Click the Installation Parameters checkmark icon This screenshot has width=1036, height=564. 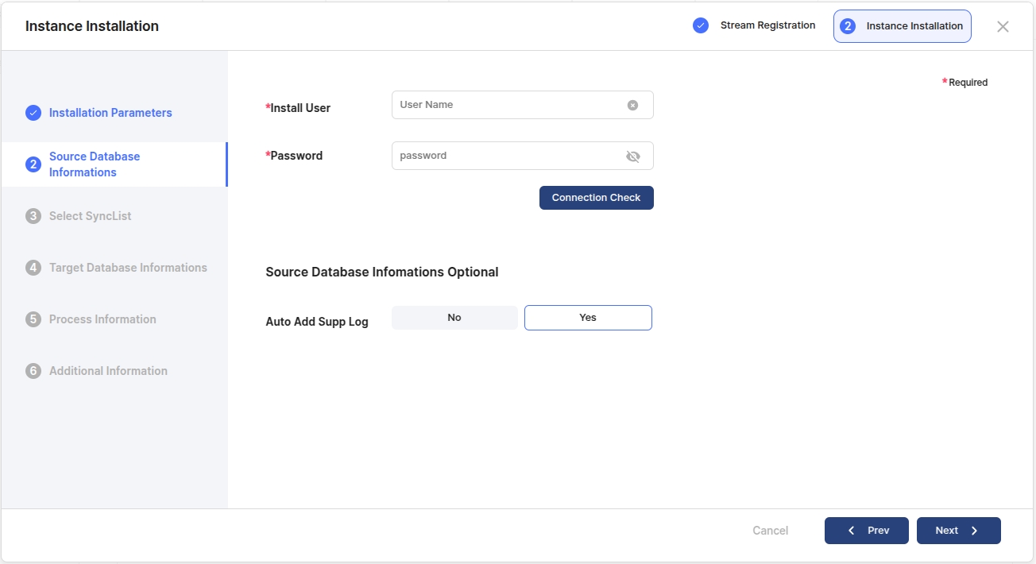click(33, 113)
